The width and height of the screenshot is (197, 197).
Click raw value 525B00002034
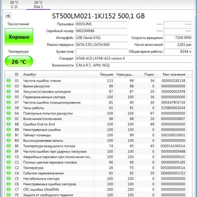pos(173,108)
